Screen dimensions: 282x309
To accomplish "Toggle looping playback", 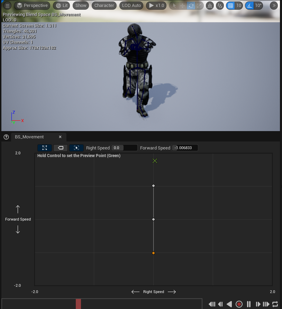I will [x=275, y=304].
